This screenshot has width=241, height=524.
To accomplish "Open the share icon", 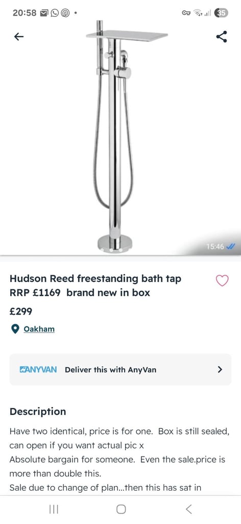I will [222, 36].
